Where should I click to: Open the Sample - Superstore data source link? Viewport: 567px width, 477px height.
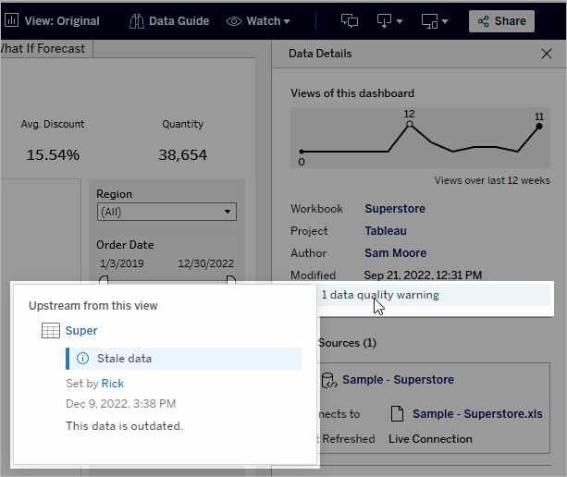click(x=398, y=380)
